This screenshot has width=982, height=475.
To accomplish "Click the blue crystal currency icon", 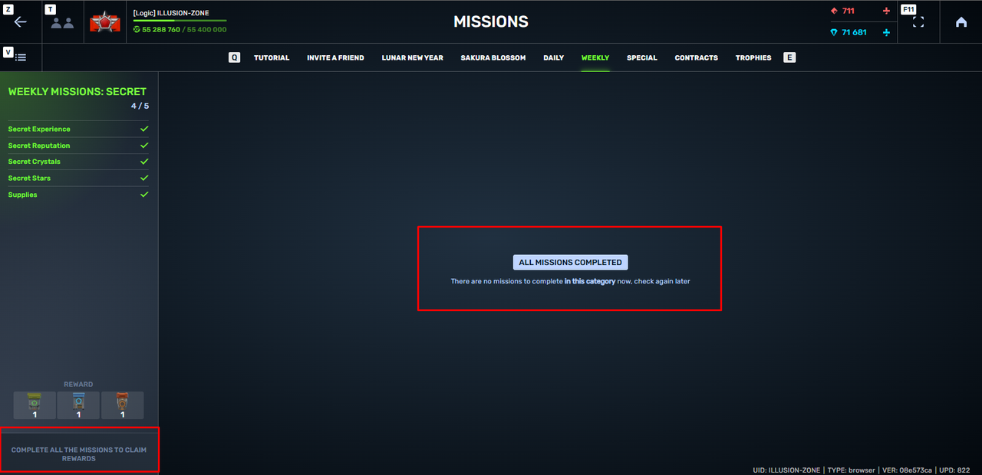I will (835, 32).
